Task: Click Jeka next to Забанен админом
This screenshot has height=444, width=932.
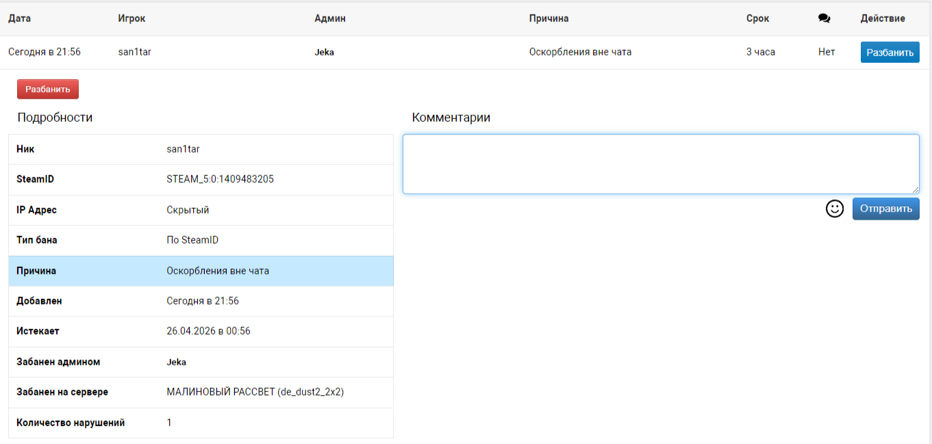Action: [176, 362]
